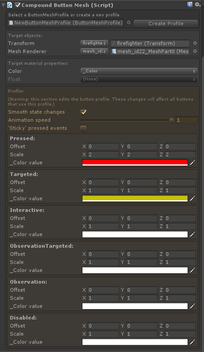204x352 pixels.
Task: Use the eyedropper for the Interactive color
Action: (x=193, y=234)
